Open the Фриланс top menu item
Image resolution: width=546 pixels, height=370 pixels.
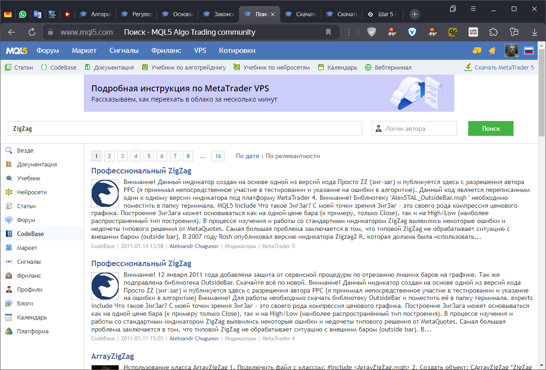tap(166, 51)
